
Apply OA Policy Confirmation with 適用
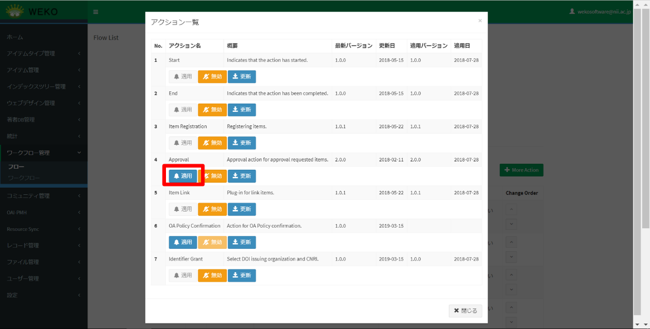[x=183, y=242]
